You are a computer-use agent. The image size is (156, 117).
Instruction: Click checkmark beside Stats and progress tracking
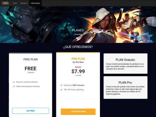click(x=14, y=86)
